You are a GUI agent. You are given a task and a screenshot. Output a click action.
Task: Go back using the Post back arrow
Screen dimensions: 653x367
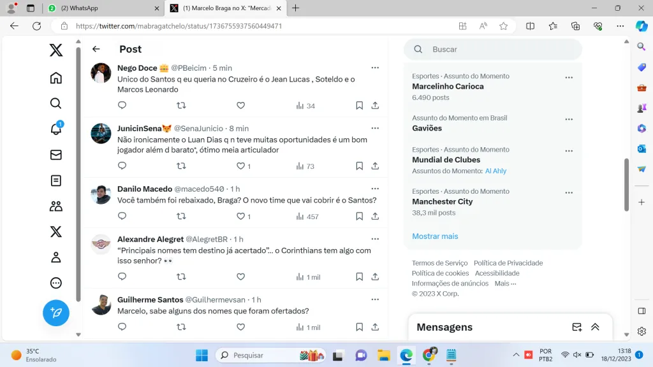96,49
